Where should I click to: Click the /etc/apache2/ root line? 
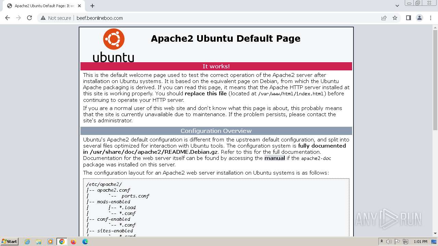(104, 184)
